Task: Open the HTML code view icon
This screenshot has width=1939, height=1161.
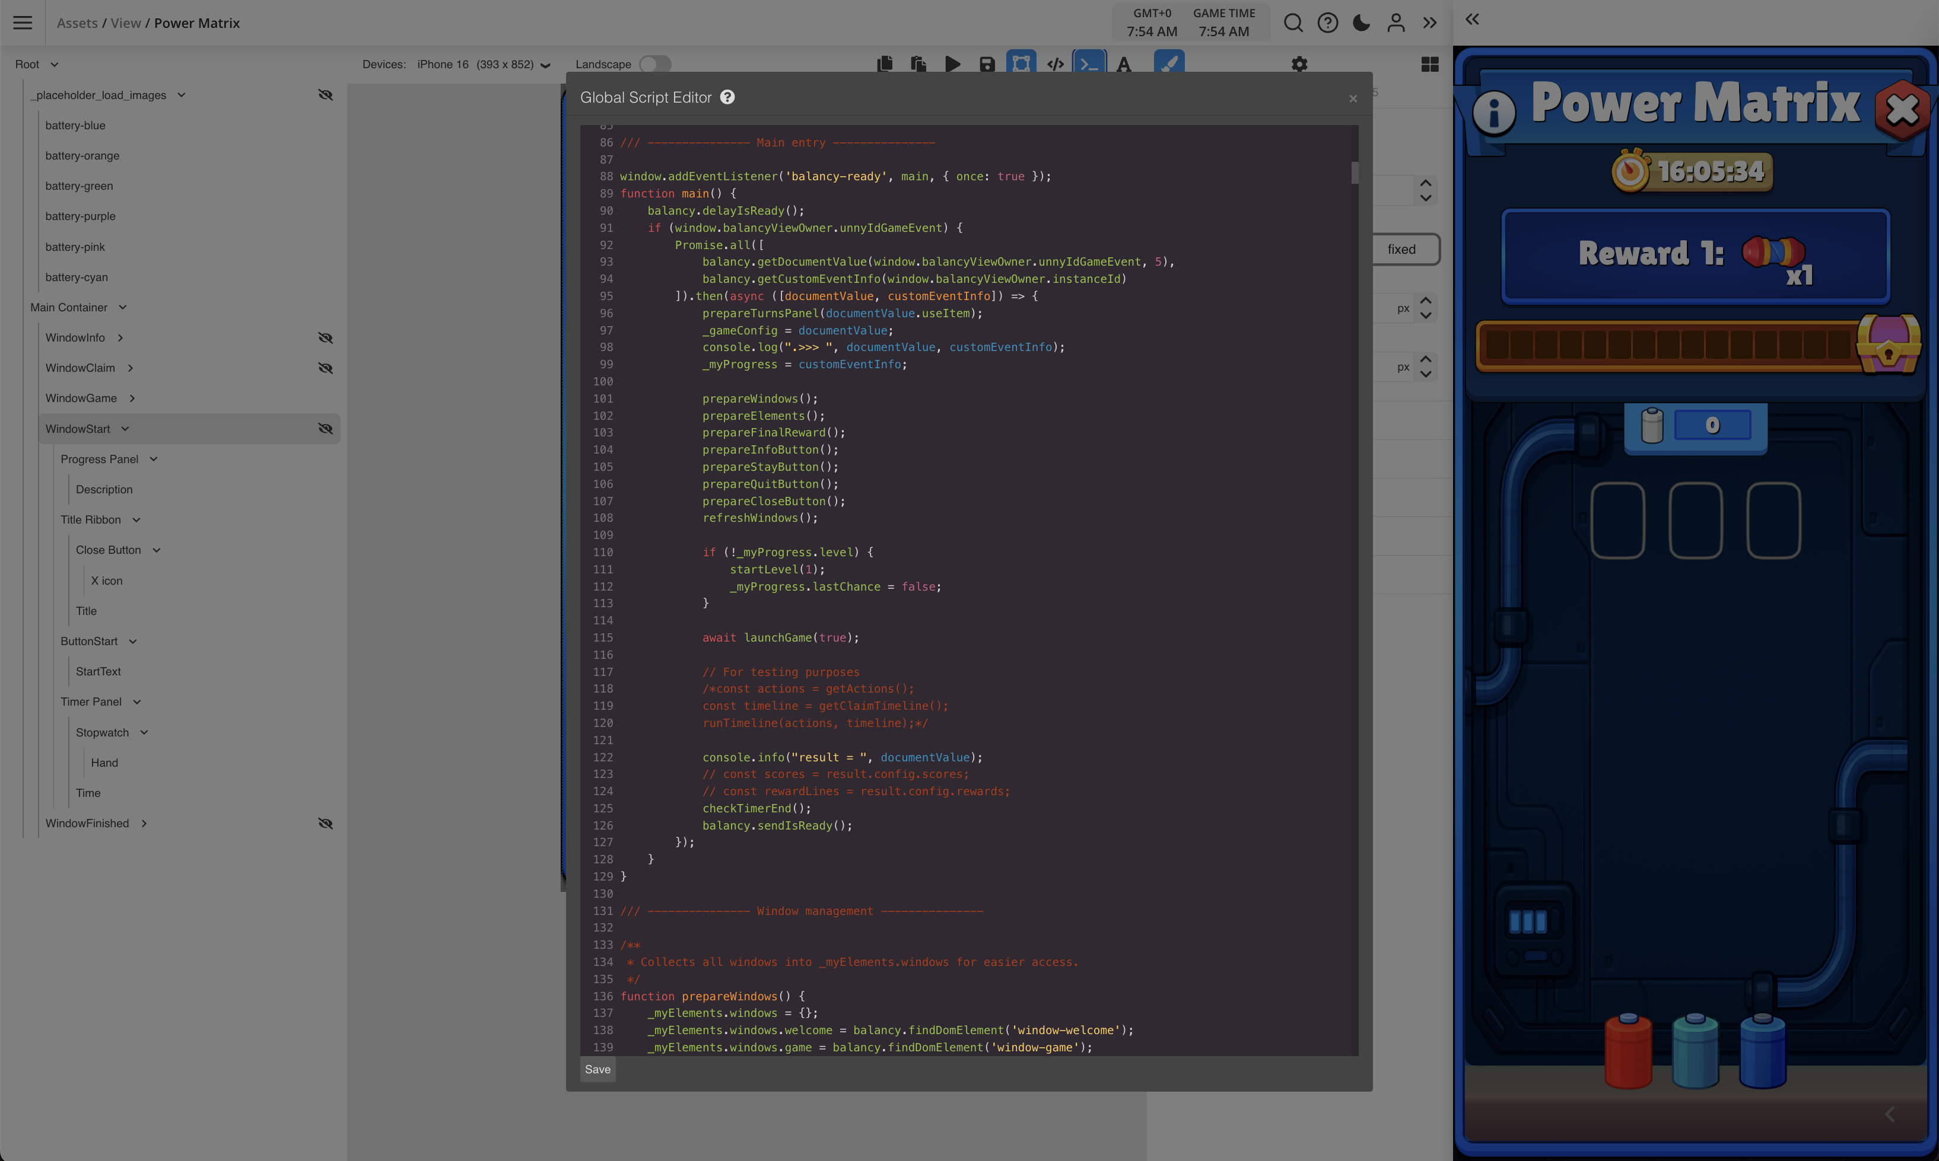Action: tap(1055, 64)
